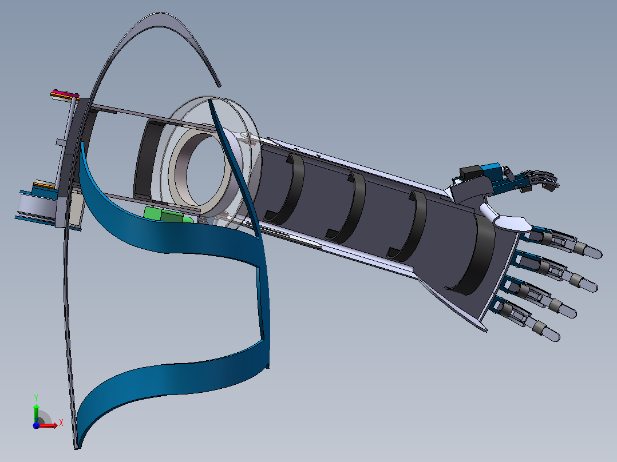
Task: Click the blue Z axis ball of the triad
Action: [36, 425]
